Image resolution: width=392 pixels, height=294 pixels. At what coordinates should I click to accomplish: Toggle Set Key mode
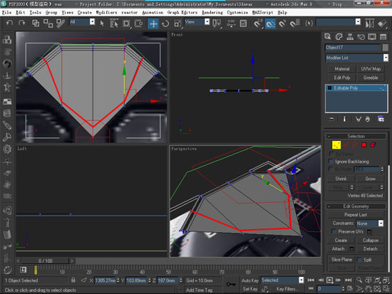[249, 289]
